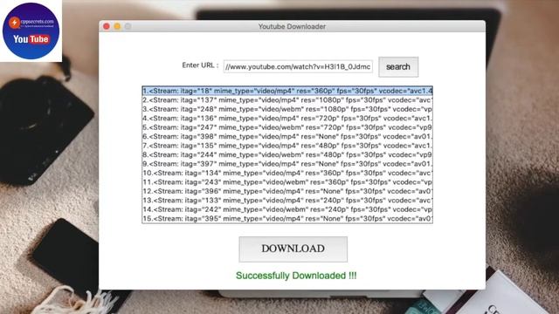Select stream 7 with itag 135
Image resolution: width=559 pixels, height=314 pixels.
pos(287,146)
